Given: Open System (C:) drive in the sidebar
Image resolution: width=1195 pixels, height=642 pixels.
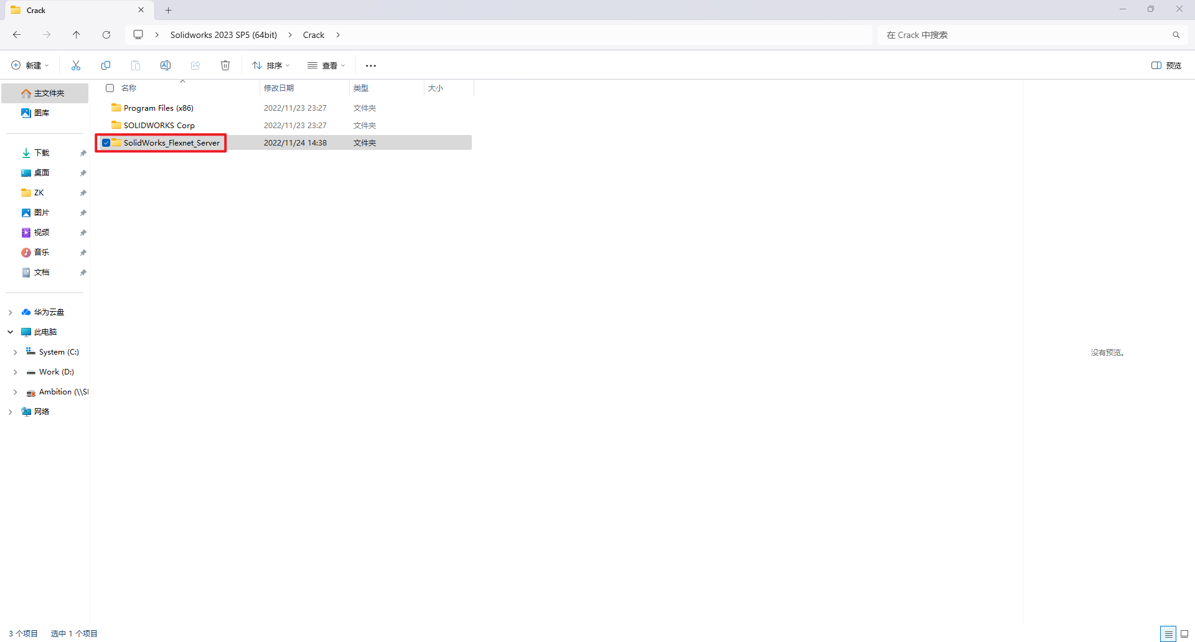Looking at the screenshot, I should (59, 352).
